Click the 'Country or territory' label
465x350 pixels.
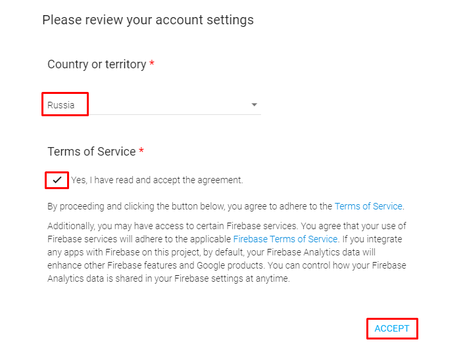[x=97, y=64]
